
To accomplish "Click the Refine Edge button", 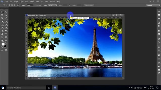I will tap(89, 5).
